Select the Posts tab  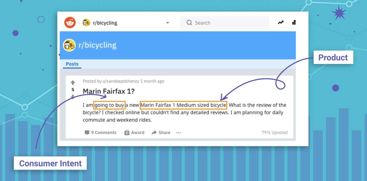[72, 64]
